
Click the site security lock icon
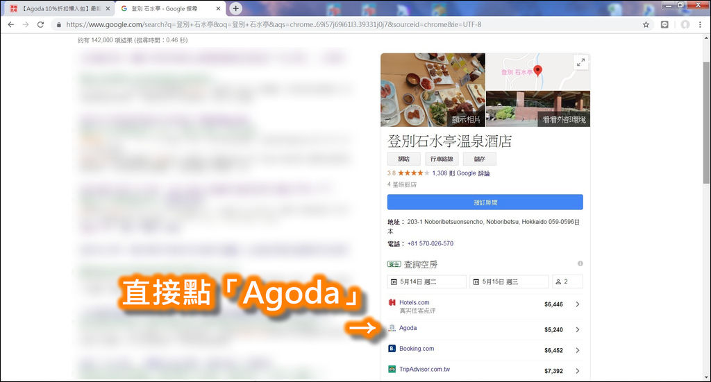point(58,24)
